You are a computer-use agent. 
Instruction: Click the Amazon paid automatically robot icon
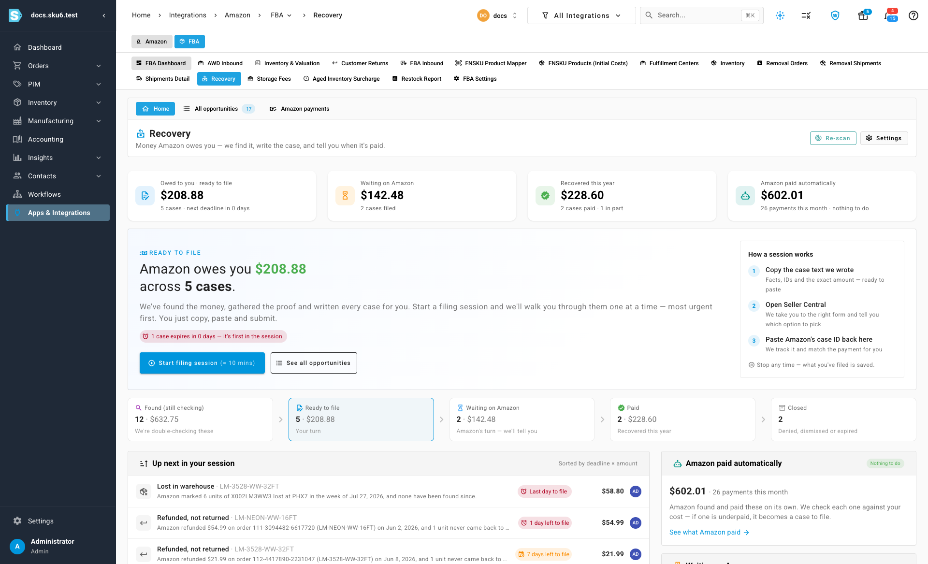[x=745, y=196]
